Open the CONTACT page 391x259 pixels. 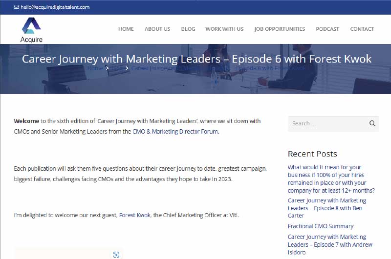(362, 29)
